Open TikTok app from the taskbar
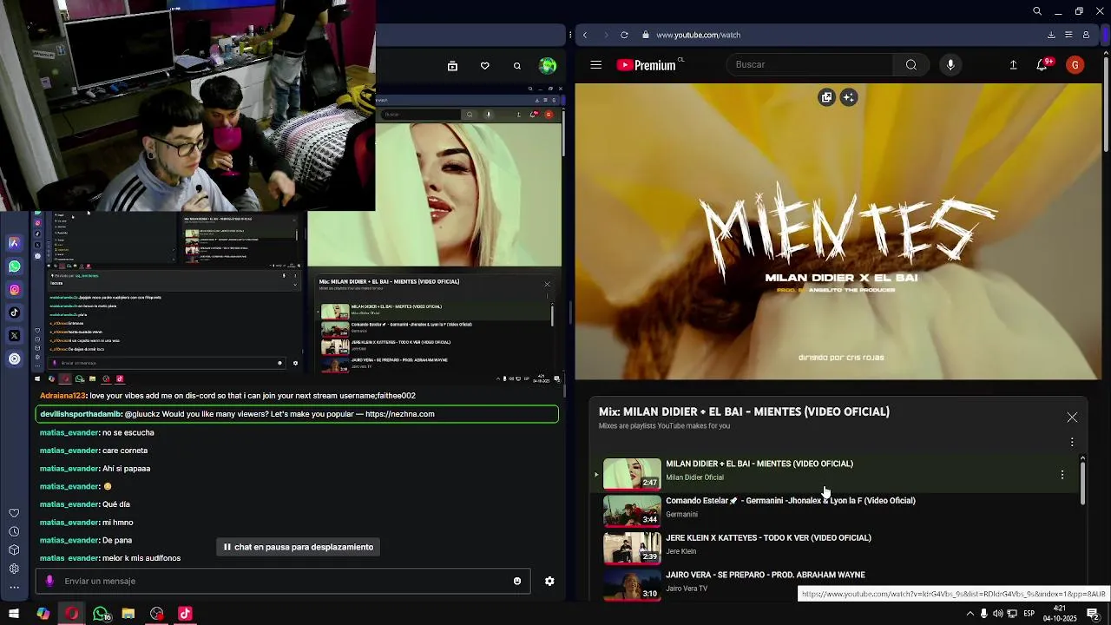Viewport: 1111px width, 625px height. (x=185, y=614)
